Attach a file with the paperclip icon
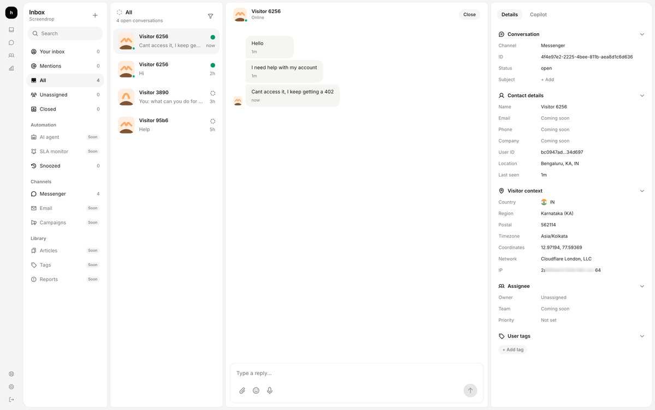The image size is (655, 410). (x=243, y=391)
